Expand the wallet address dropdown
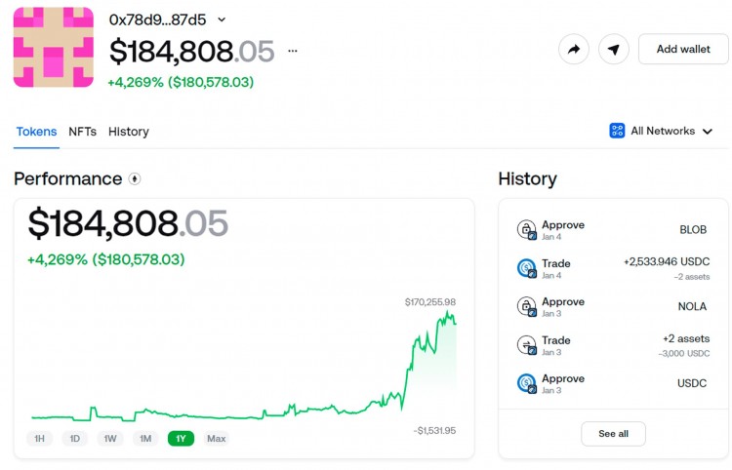 [222, 20]
